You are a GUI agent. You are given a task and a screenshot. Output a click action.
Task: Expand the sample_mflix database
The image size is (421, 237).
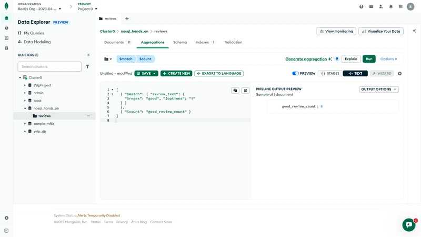point(25,124)
